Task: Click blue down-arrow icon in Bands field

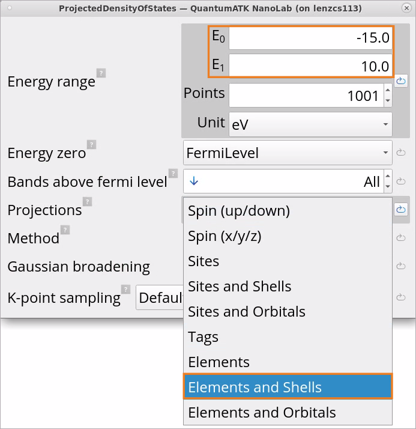Action: pos(194,181)
